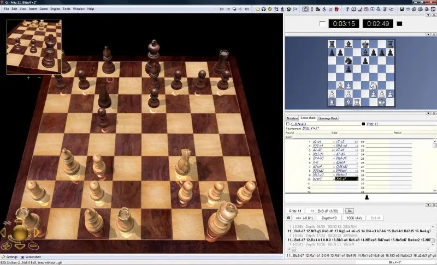437x265 pixels.
Task: Click the 3D board thumbnail preview
Action: 34,47
